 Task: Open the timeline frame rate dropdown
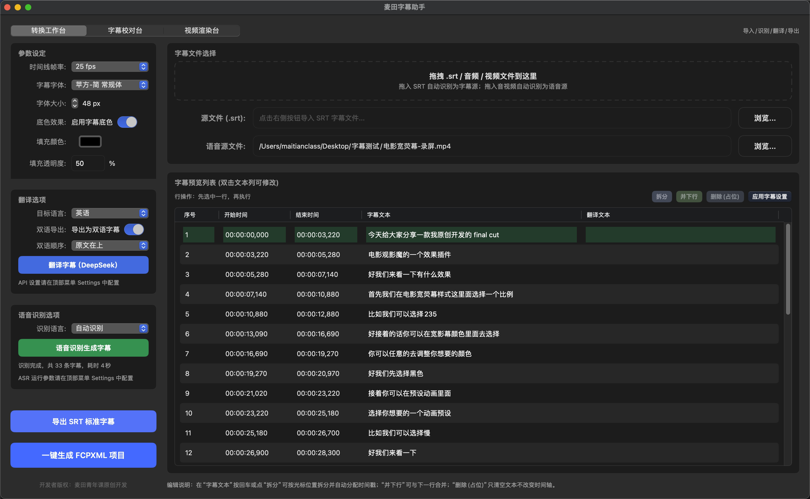[x=110, y=66]
